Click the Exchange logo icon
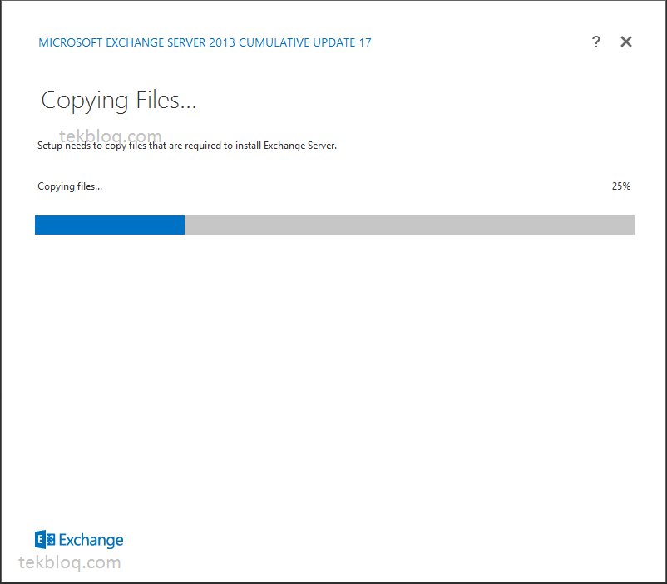Image resolution: width=667 pixels, height=584 pixels. click(45, 539)
